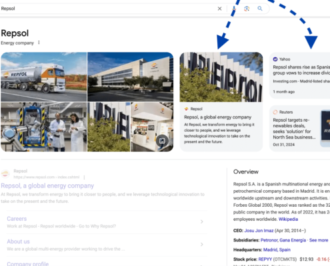This screenshot has width=330, height=266.
Task: Open the large Repsol sign card image
Action: [x=221, y=77]
